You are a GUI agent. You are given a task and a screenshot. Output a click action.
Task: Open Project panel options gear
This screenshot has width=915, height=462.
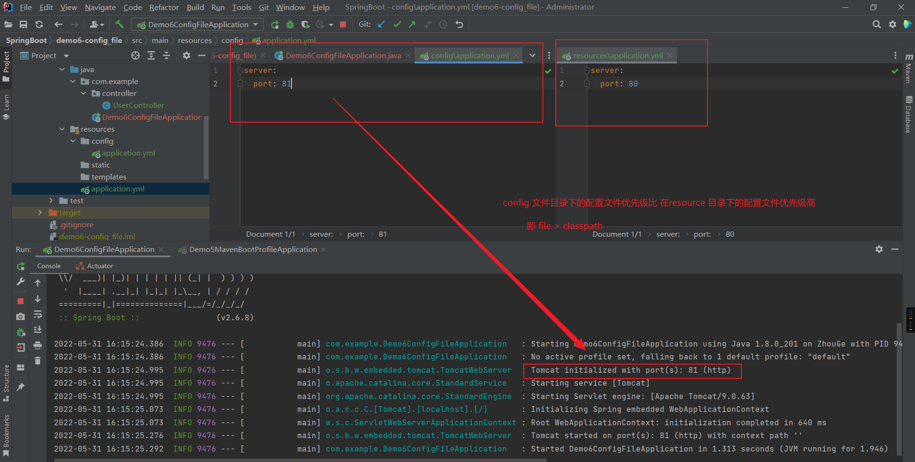tap(187, 56)
